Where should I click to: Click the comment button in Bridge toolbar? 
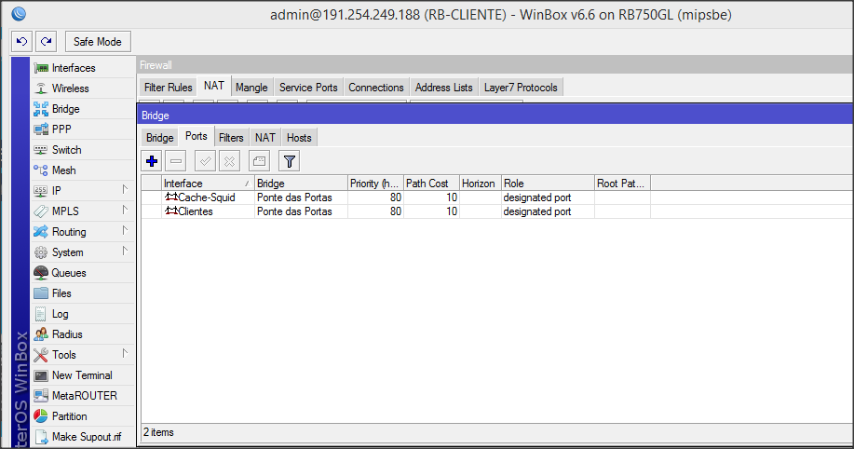click(x=259, y=161)
